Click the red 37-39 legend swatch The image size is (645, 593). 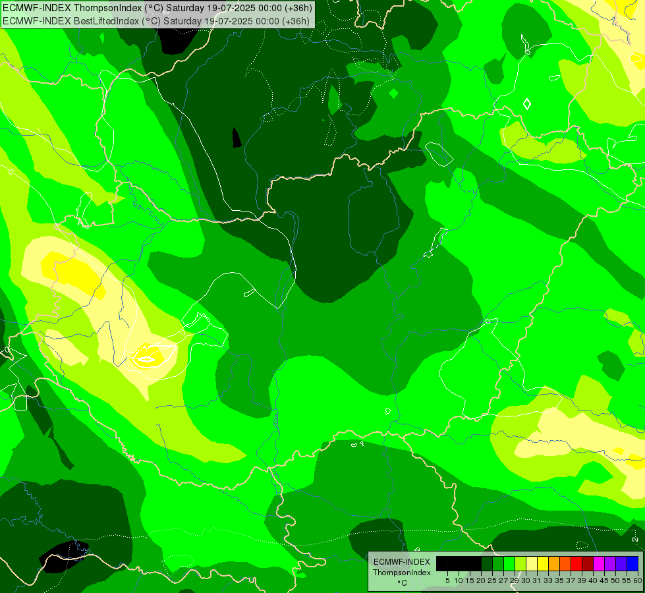[576, 563]
